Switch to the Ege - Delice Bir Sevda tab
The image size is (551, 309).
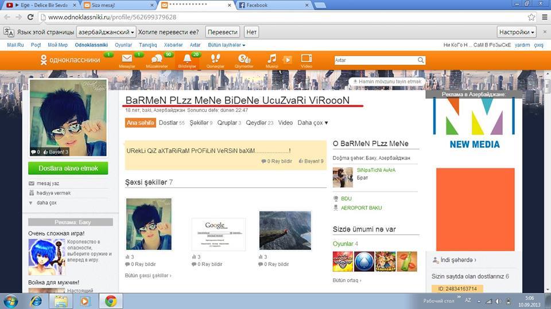click(41, 5)
